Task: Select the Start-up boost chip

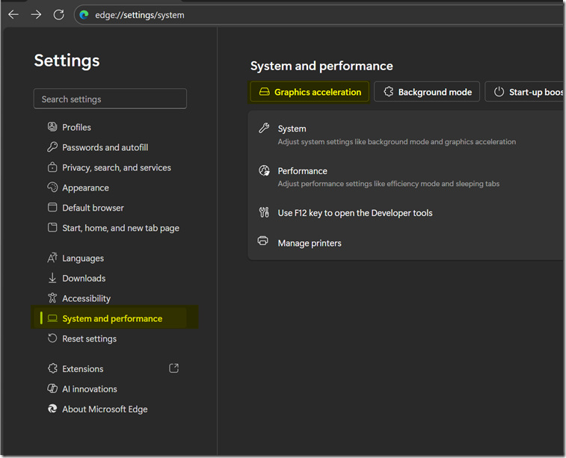Action: click(528, 92)
